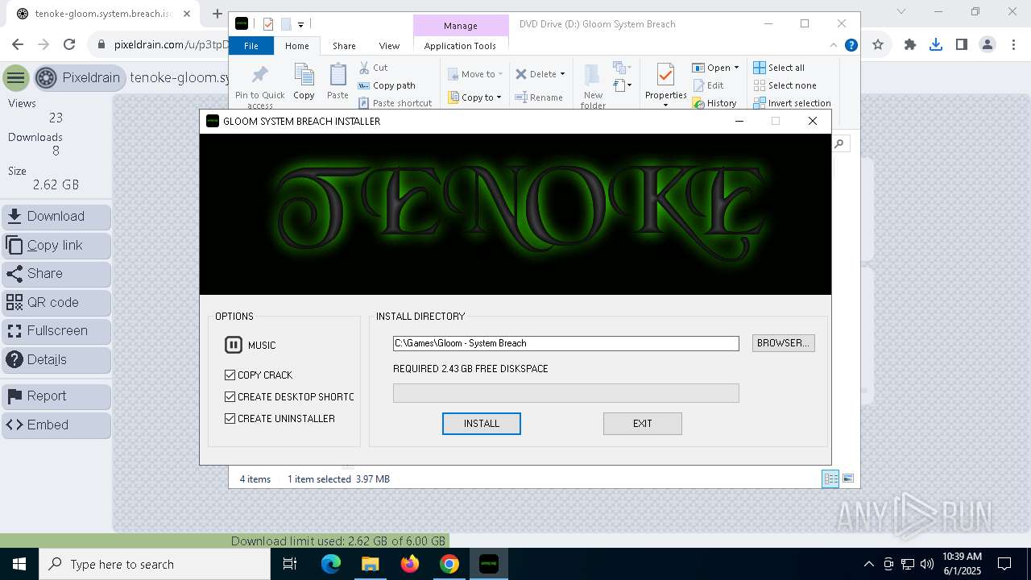The height and width of the screenshot is (580, 1031).
Task: Click the Pixeldrain Share button
Action: click(x=56, y=274)
